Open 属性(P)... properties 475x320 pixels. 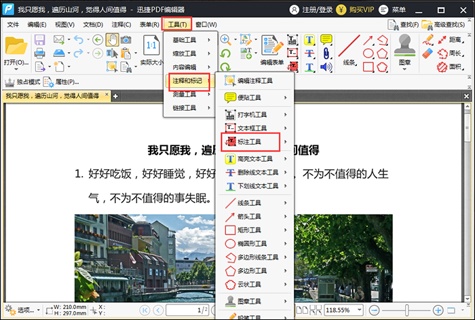tap(61, 82)
